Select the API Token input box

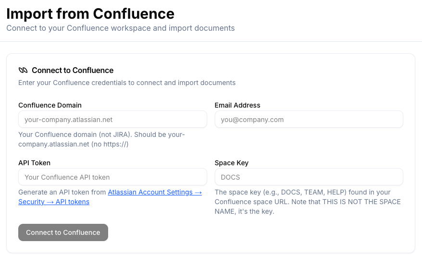[112, 177]
